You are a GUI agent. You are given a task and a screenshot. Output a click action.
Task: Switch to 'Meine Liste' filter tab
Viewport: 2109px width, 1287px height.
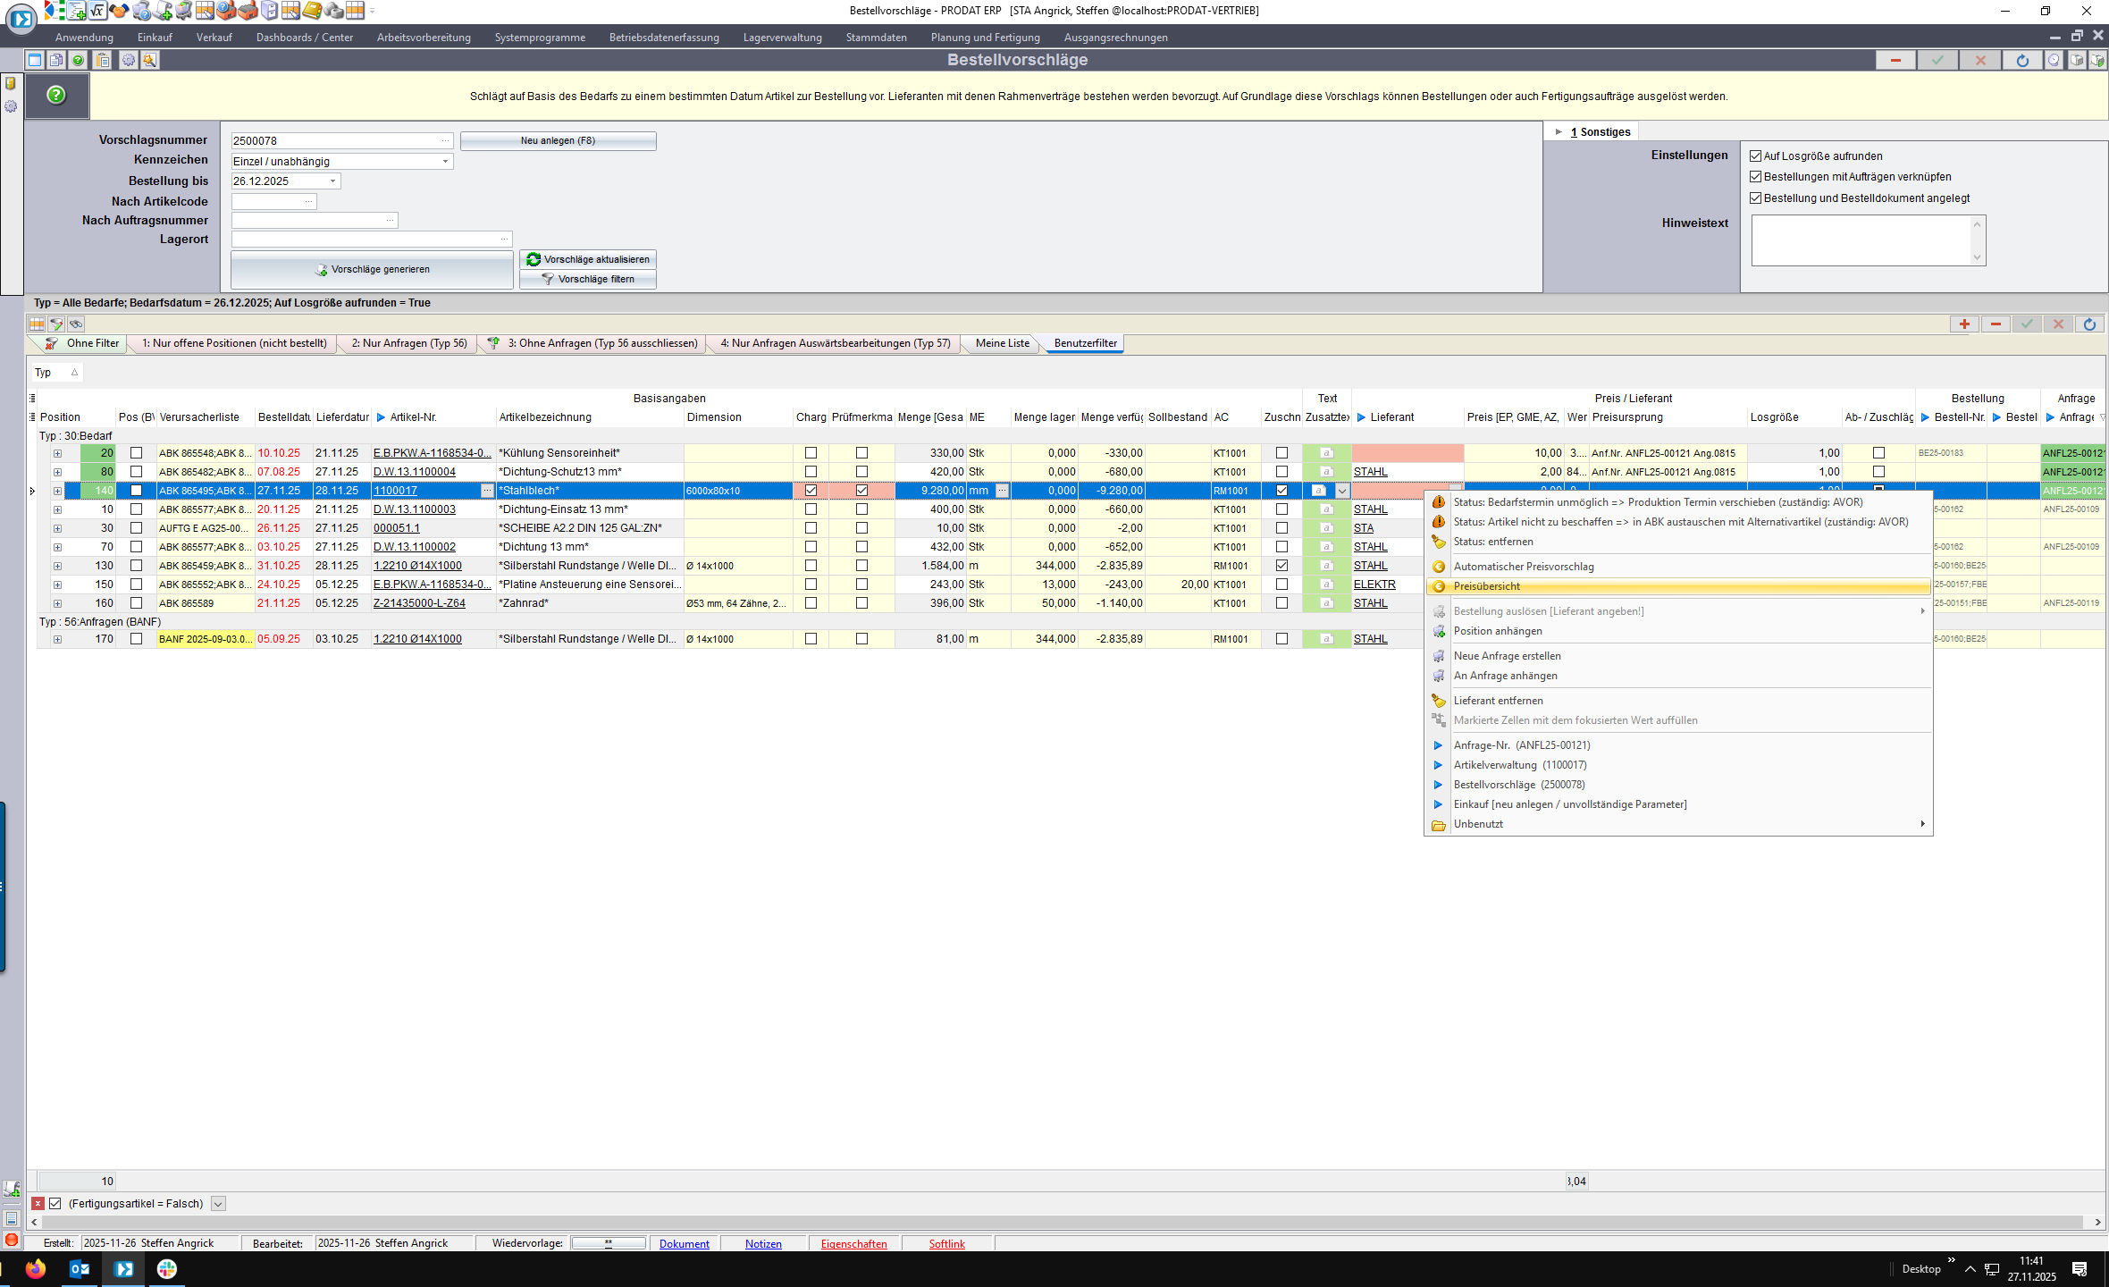pos(1002,343)
